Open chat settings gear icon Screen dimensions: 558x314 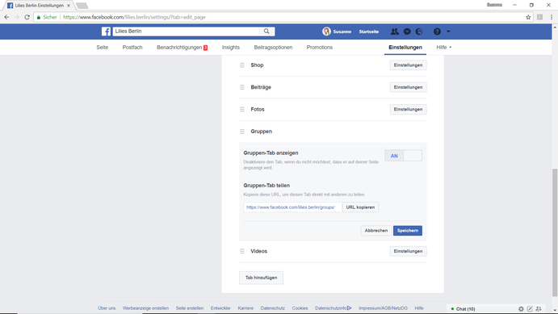[521, 309]
